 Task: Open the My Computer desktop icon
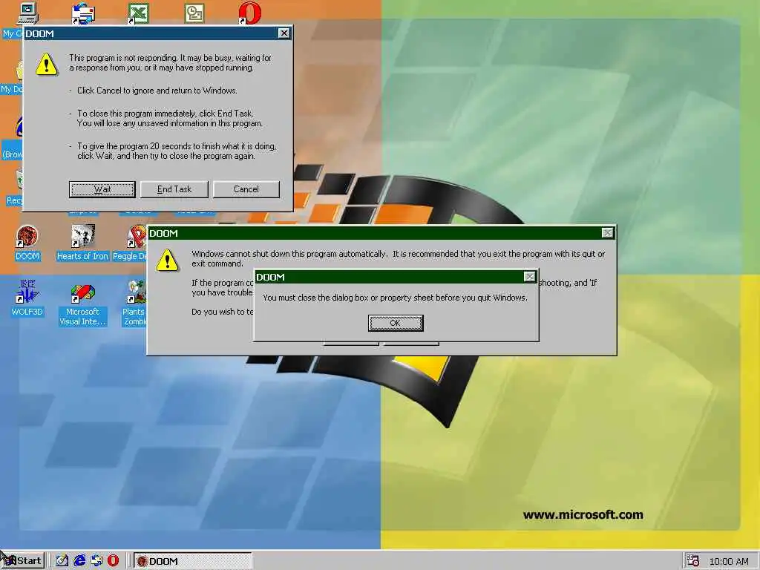(x=27, y=13)
